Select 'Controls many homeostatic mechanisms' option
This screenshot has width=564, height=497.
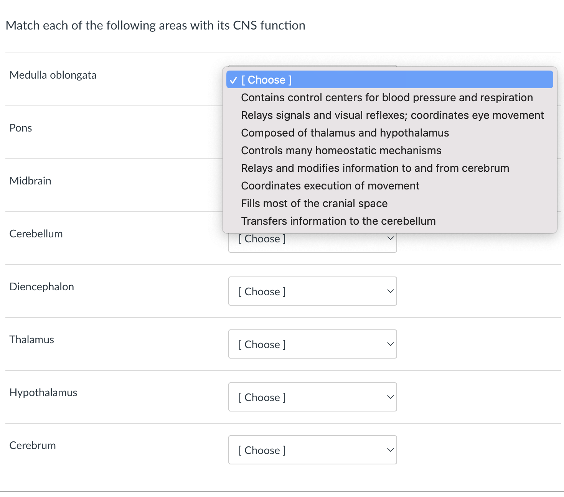tap(341, 151)
